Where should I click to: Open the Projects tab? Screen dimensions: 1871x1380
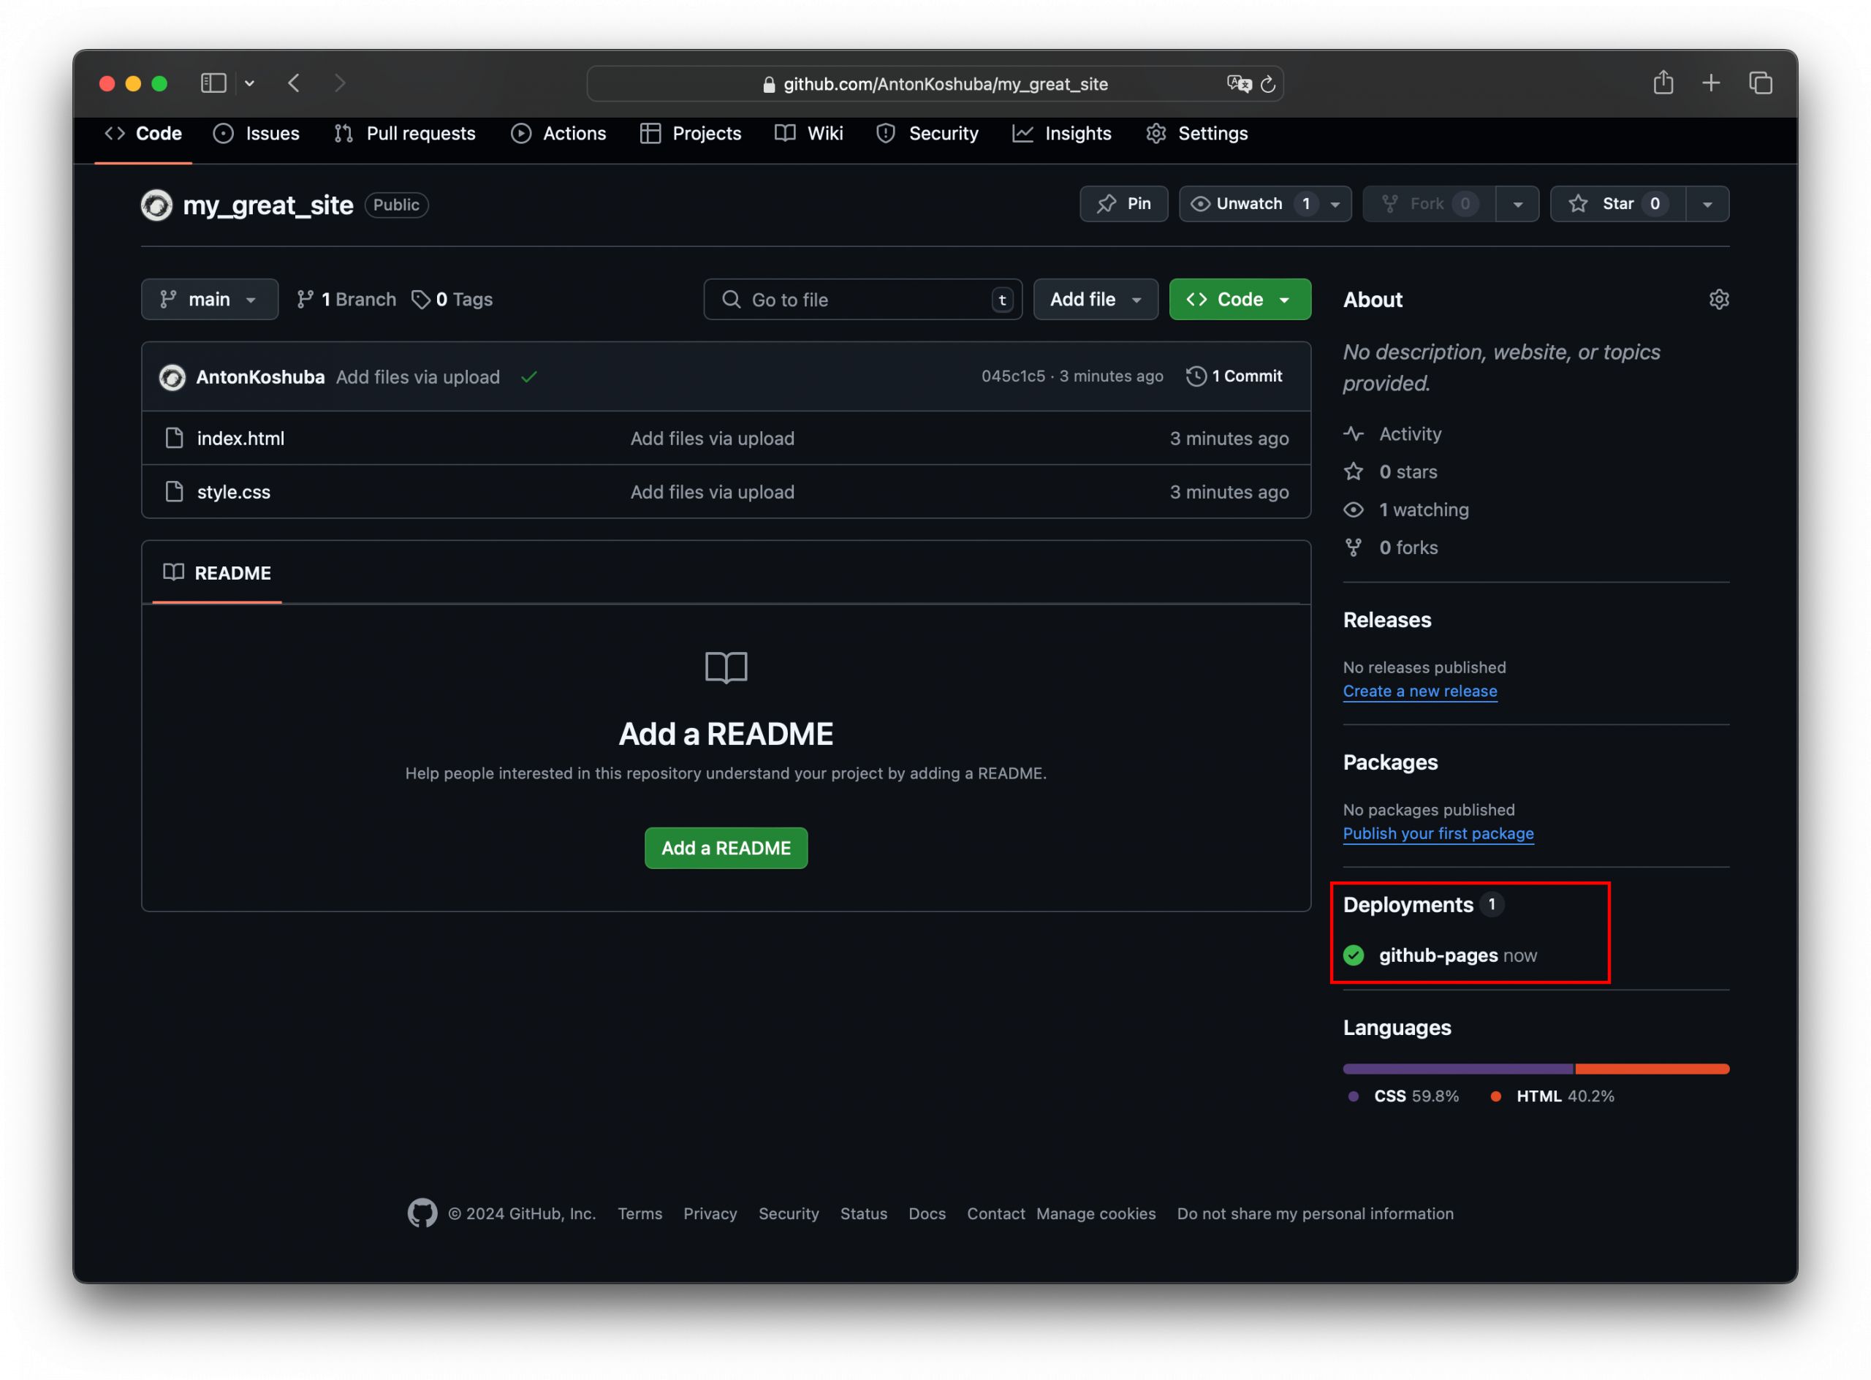[x=690, y=134]
